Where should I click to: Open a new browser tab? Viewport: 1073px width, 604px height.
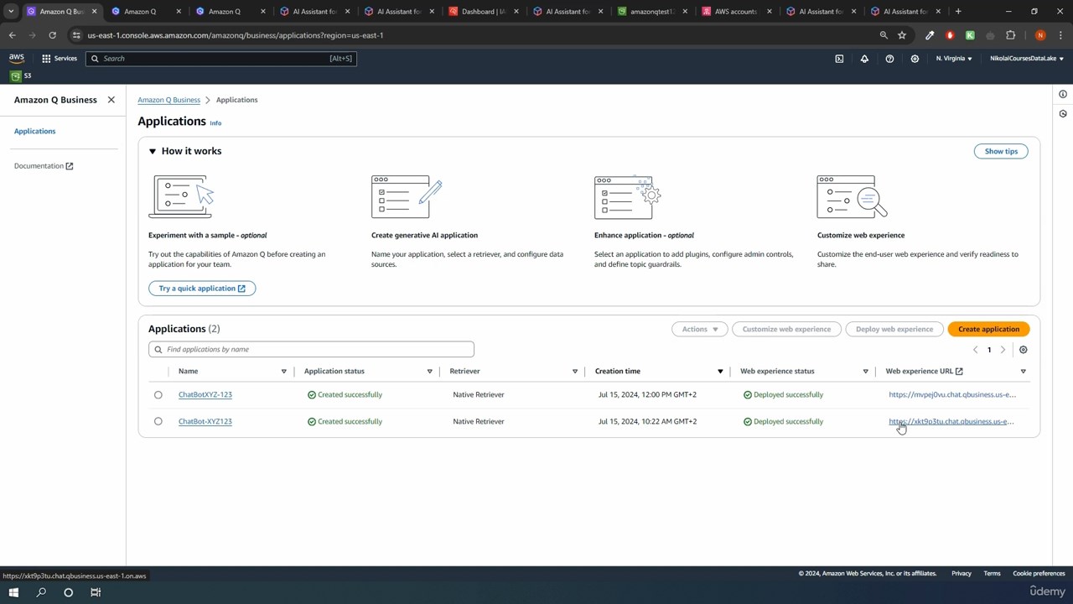coord(958,12)
